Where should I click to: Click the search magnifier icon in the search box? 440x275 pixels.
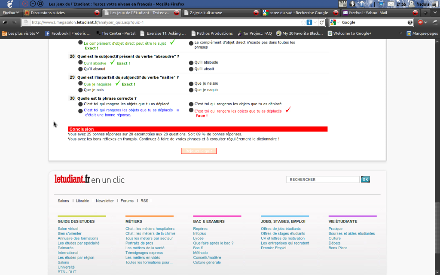[x=410, y=22]
